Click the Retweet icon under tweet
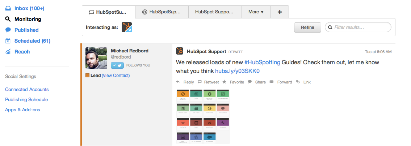Screen dimensions: 411x146 point(200,82)
